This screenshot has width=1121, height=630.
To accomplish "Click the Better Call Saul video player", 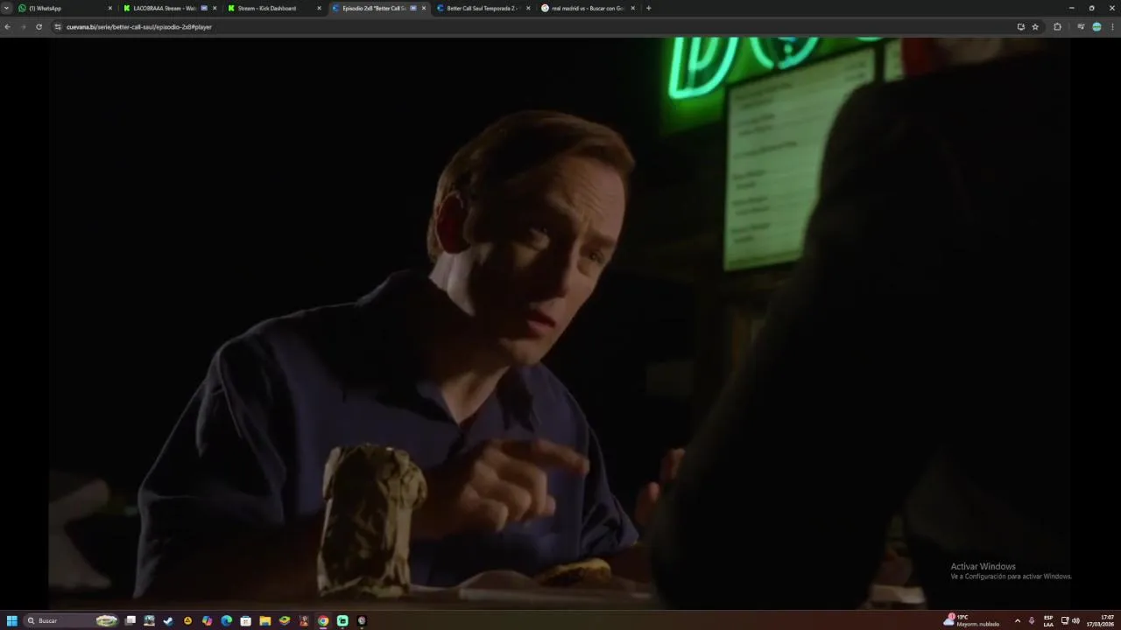I will [x=560, y=323].
